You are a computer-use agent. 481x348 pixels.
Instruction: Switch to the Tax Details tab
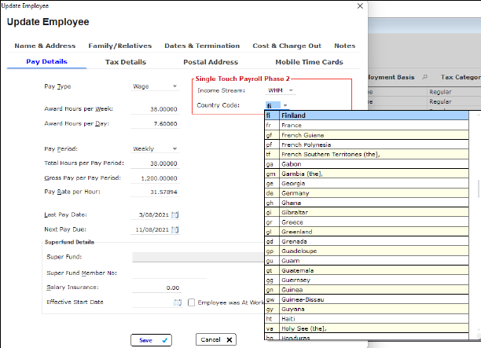[126, 62]
